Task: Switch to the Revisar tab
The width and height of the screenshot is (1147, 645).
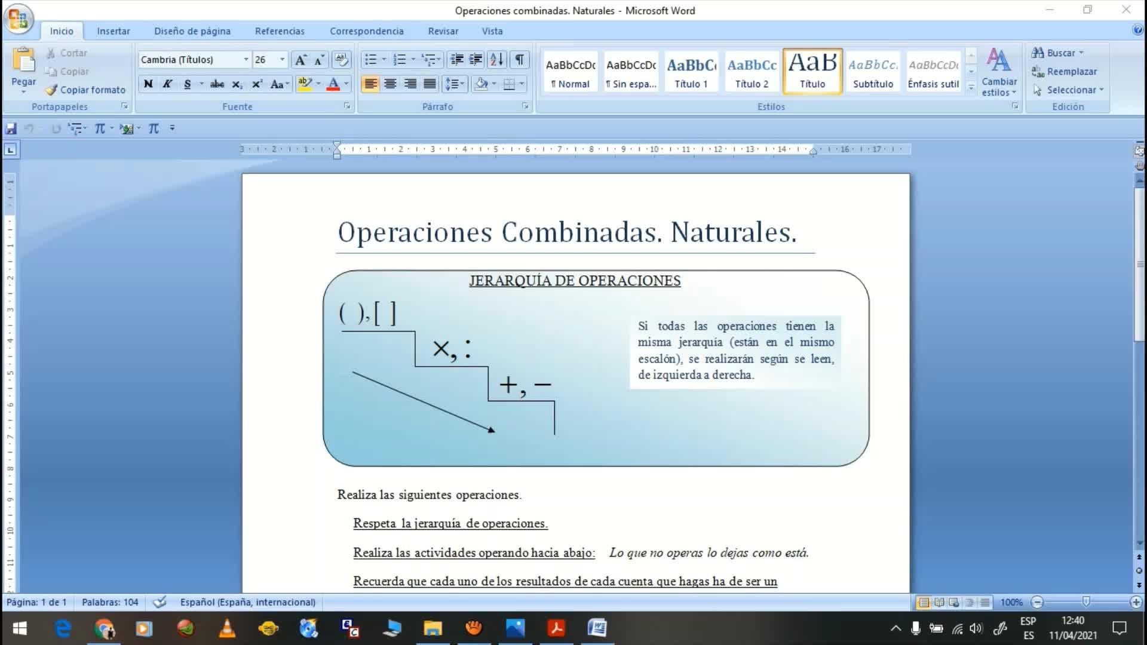Action: pos(443,31)
